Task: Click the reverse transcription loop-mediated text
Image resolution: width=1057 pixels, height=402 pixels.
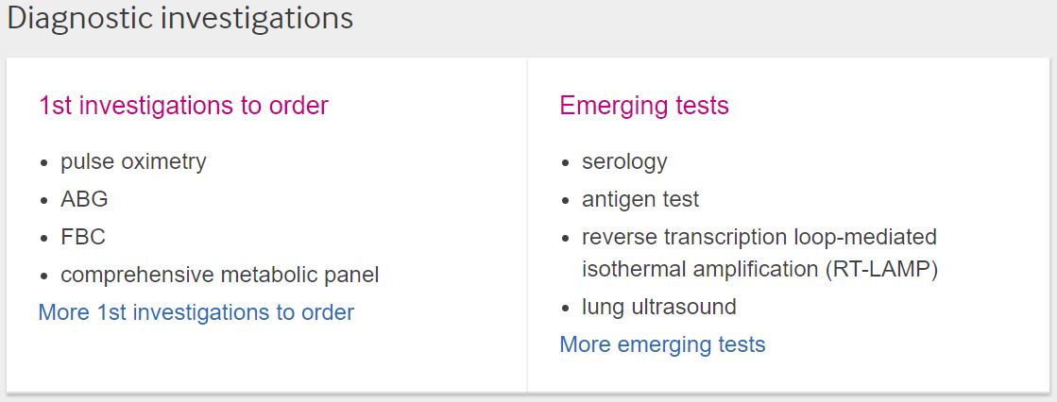Action: click(759, 237)
